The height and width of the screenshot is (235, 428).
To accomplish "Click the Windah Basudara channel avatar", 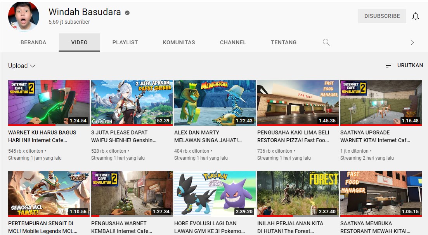I will 24,17.
